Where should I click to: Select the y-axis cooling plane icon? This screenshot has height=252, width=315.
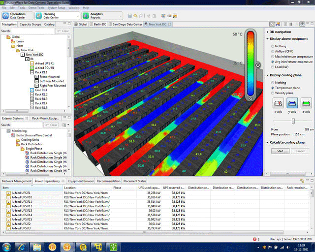pos(292,103)
